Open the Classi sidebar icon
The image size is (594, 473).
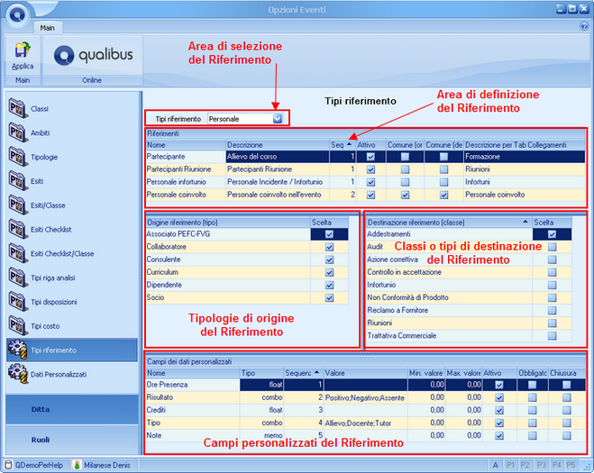(18, 108)
